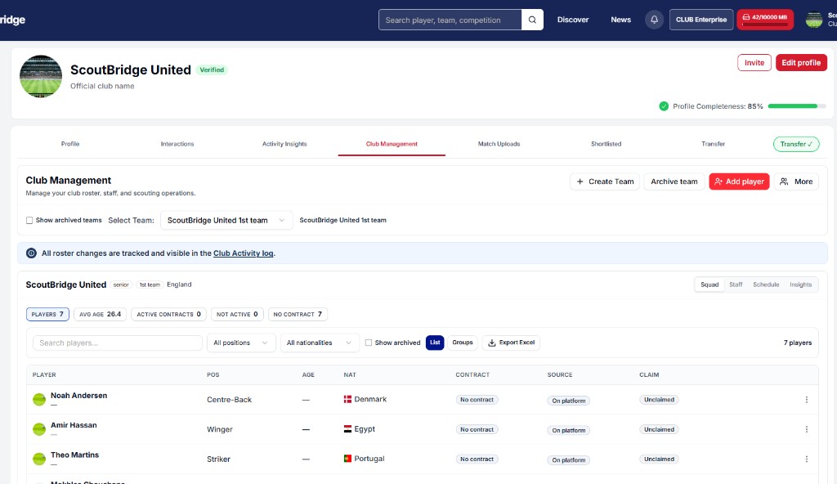
Task: Click the info icon in roster notice
Action: click(x=32, y=253)
